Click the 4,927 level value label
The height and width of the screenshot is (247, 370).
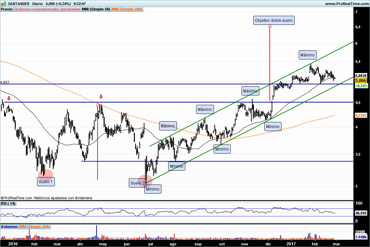[x=5, y=82]
